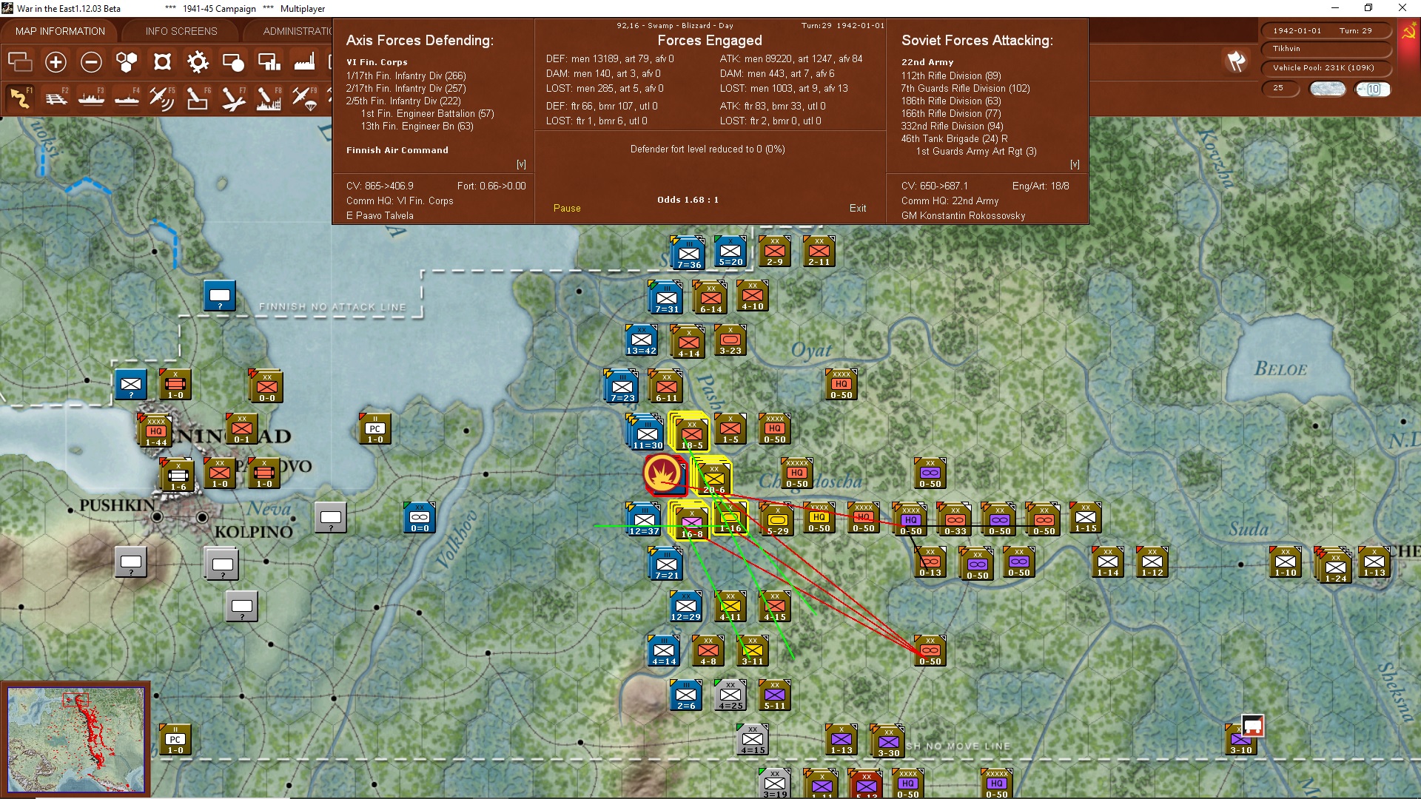Click the 7th Guards Rifle Division entry

click(x=965, y=88)
